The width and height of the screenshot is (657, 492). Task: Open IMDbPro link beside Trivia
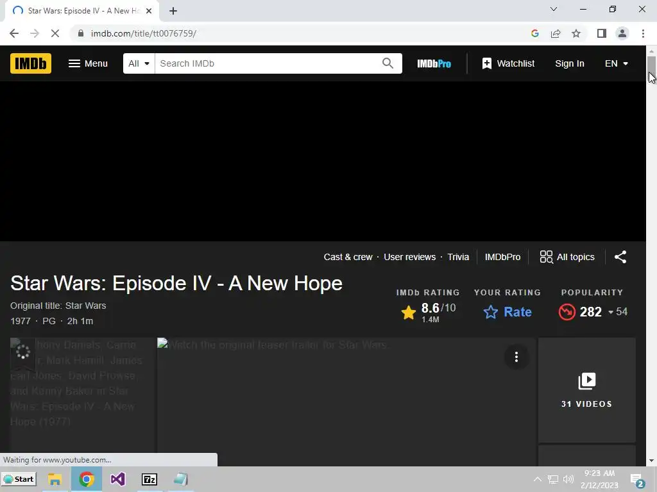point(502,257)
